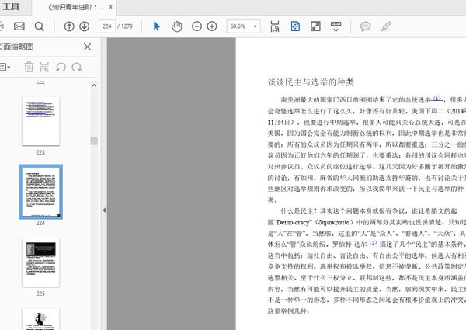Click the heading 谈谈民主与选举的种类
This screenshot has height=330, width=466.
click(311, 82)
